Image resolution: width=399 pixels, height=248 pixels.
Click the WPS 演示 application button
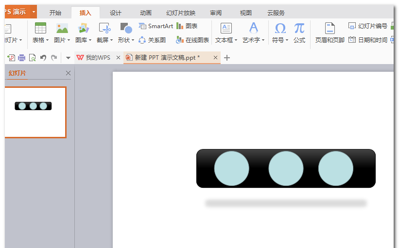(x=17, y=12)
